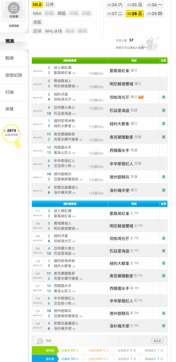Click 舊金山巨人 in the 國際盤賽事 table
The width and height of the screenshot is (176, 362).
pyautogui.click(x=63, y=153)
